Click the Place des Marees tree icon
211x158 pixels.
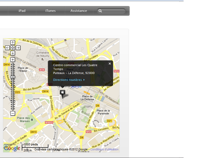tap(32, 120)
